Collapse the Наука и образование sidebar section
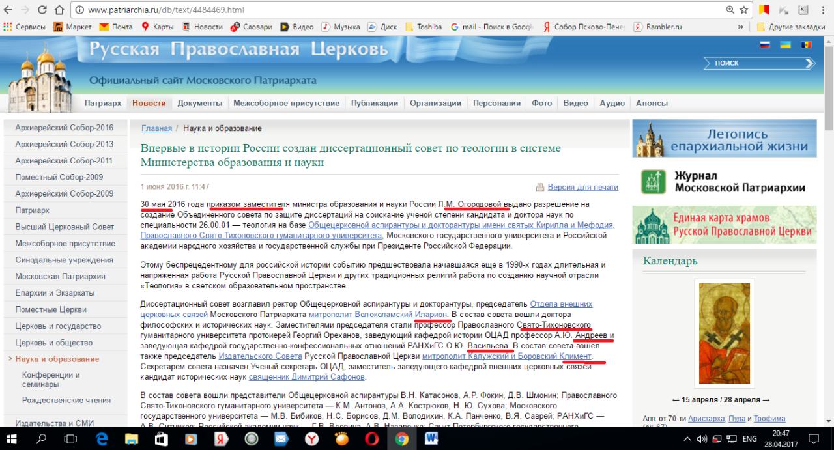Viewport: 834px width, 450px height. [10, 359]
